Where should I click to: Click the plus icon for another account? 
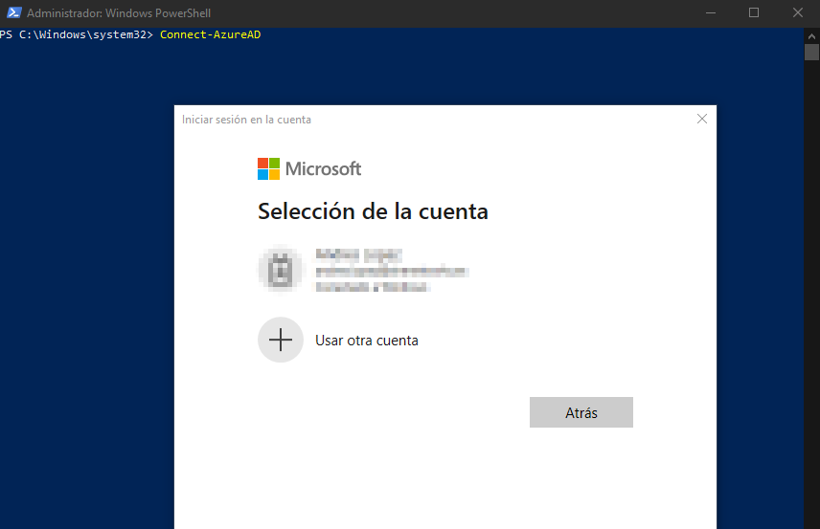pos(280,340)
